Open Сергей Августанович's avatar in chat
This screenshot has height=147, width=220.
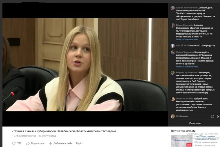point(173,8)
